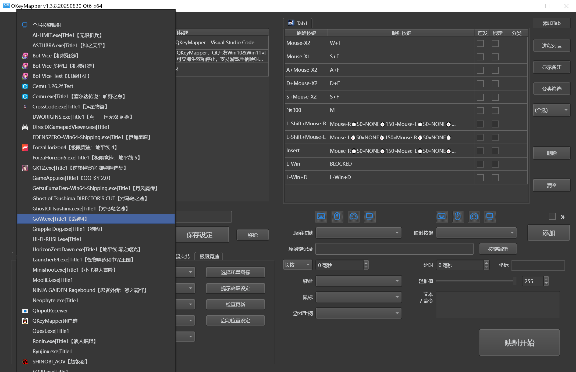Click keyboard icon above 原始按键 dropdown
Image resolution: width=576 pixels, height=372 pixels.
[321, 216]
